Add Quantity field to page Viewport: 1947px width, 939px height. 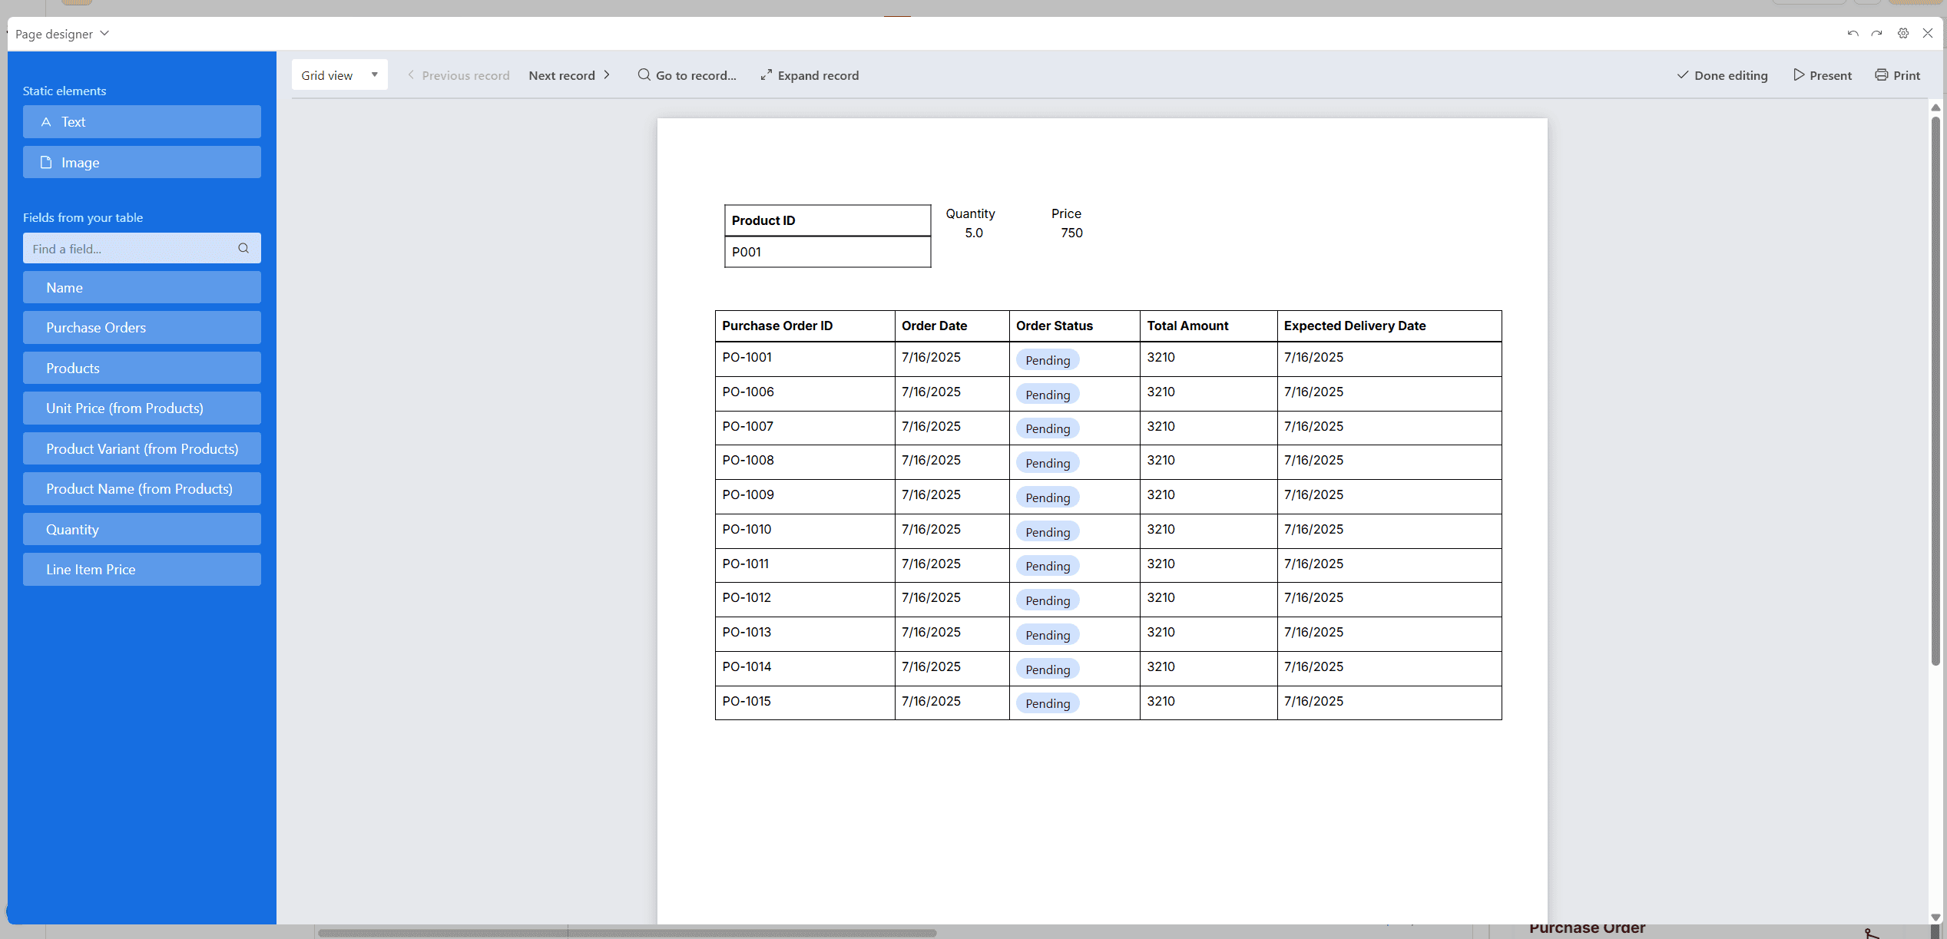coord(142,530)
